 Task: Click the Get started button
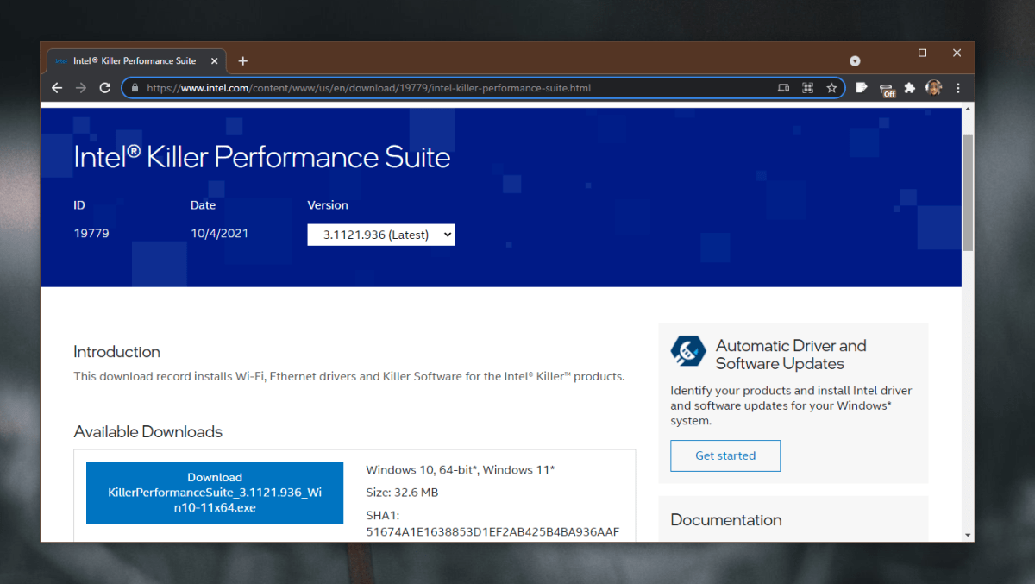(x=725, y=455)
